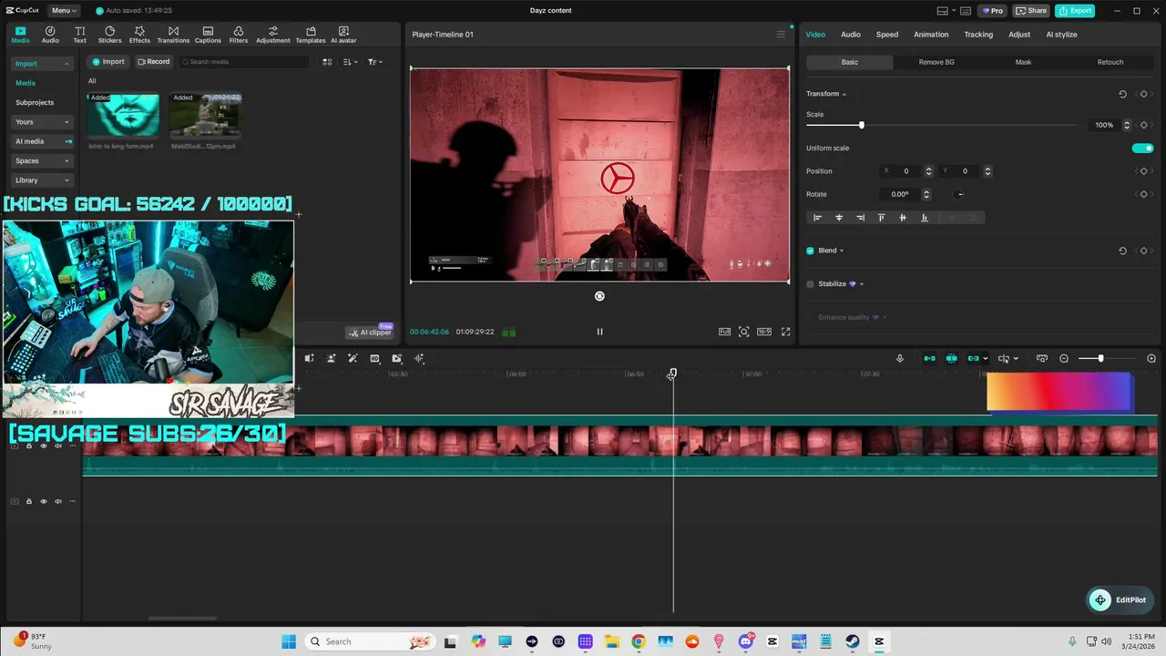Image resolution: width=1166 pixels, height=656 pixels.
Task: Open the Effects panel
Action: pyautogui.click(x=139, y=35)
